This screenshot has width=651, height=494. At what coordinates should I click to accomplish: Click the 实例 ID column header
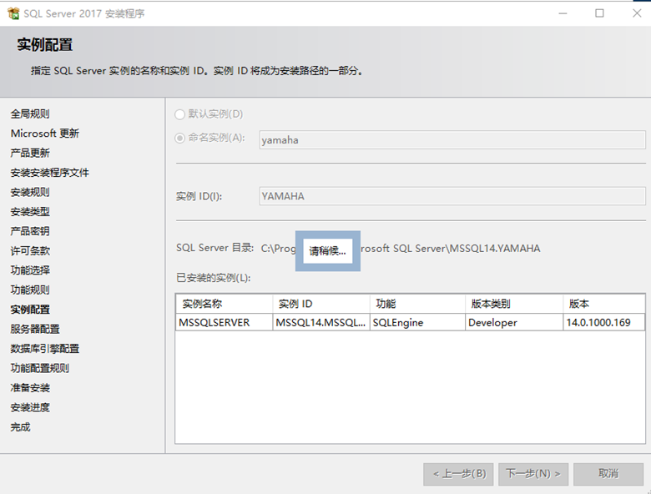321,304
